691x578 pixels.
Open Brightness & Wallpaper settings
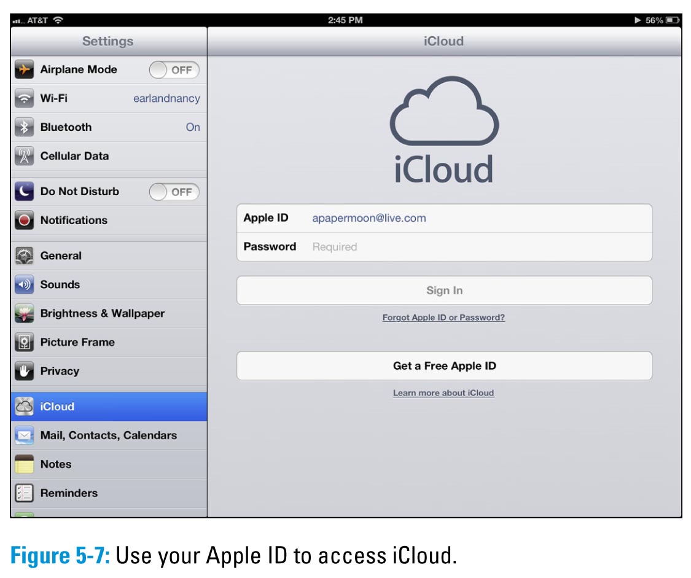[109, 314]
